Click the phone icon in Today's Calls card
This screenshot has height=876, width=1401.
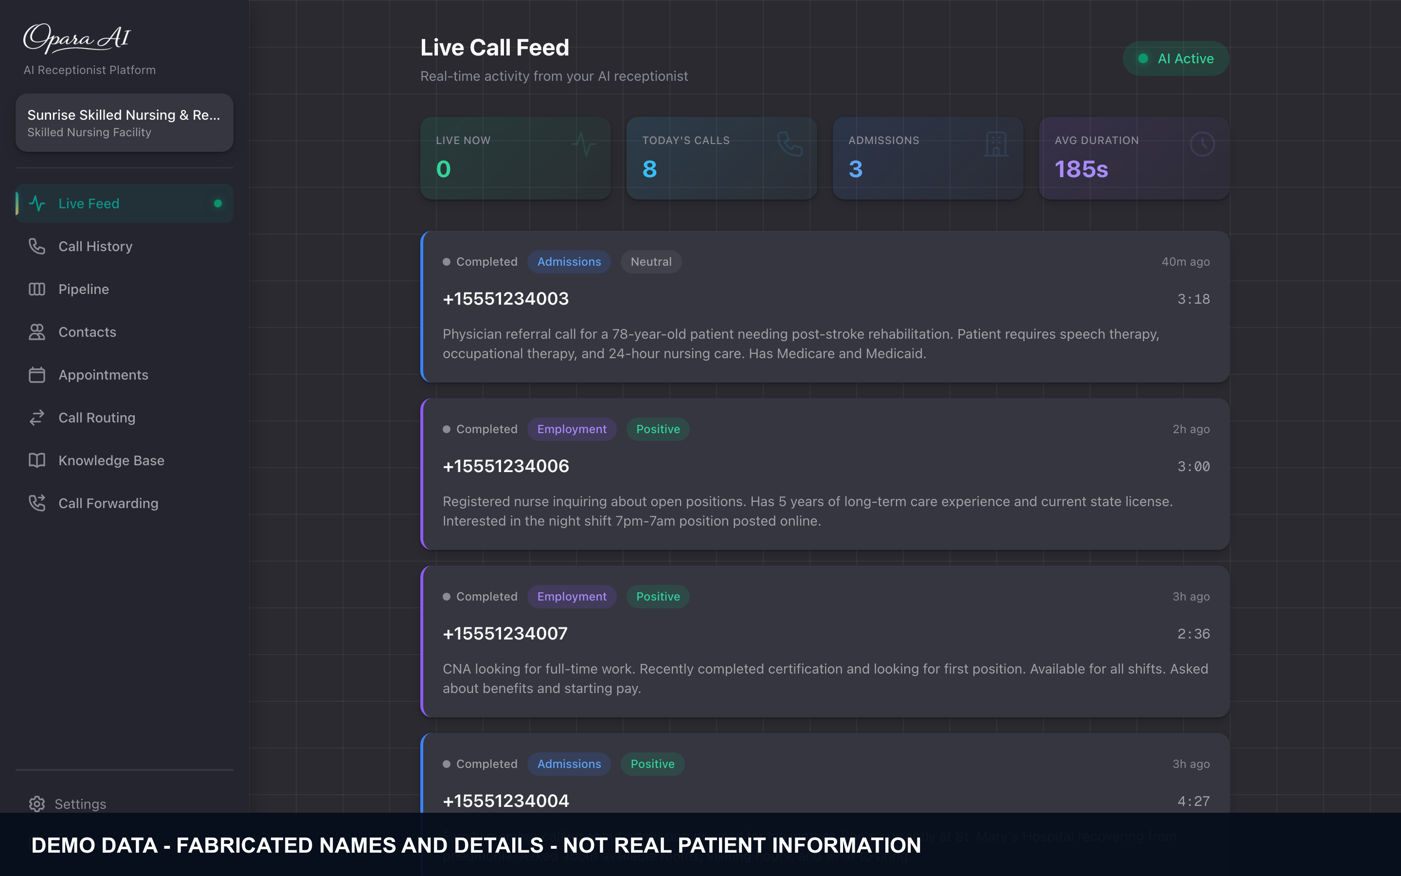click(x=790, y=144)
